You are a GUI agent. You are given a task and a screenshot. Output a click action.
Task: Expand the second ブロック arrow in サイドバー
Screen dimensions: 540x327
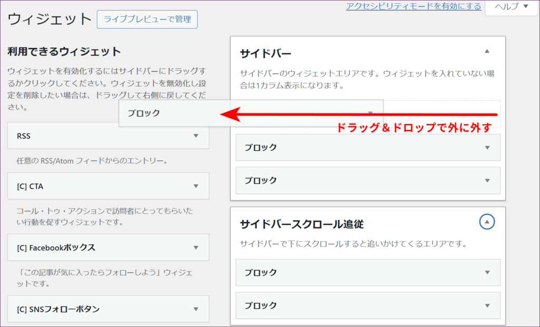487,180
